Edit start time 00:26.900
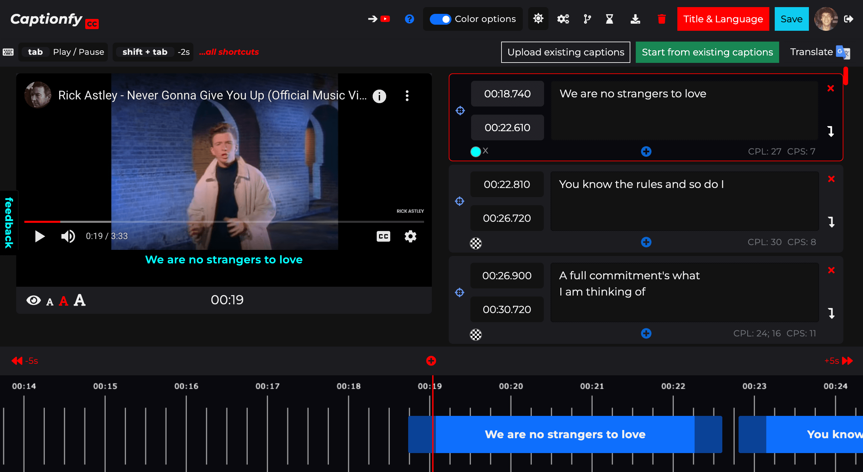The height and width of the screenshot is (472, 863). (x=507, y=276)
